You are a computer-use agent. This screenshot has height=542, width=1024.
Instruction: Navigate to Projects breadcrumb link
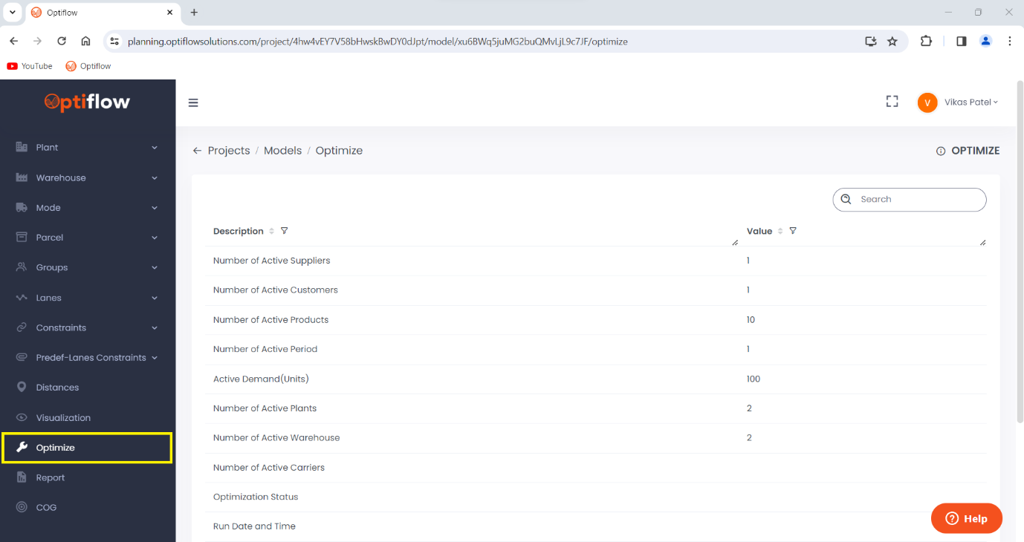click(x=230, y=150)
